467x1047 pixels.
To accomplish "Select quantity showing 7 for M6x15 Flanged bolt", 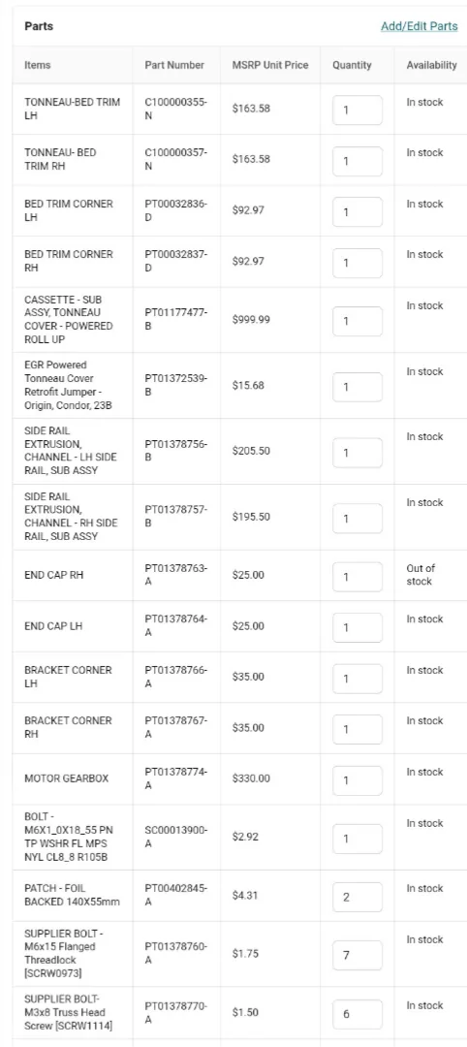I will tap(358, 955).
